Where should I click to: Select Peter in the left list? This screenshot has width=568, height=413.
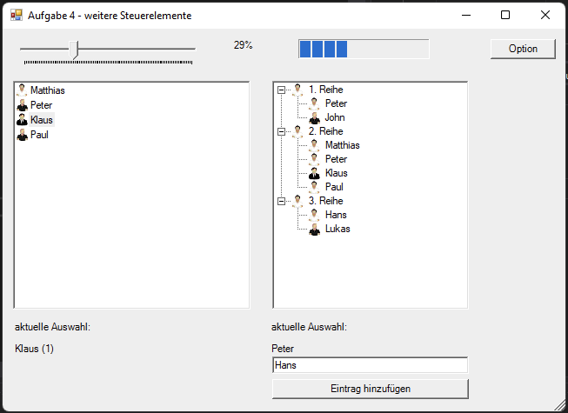point(41,105)
